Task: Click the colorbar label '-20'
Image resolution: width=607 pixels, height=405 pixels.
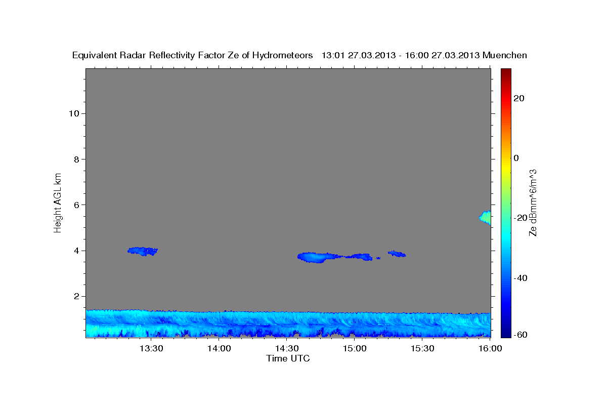Action: tap(521, 218)
